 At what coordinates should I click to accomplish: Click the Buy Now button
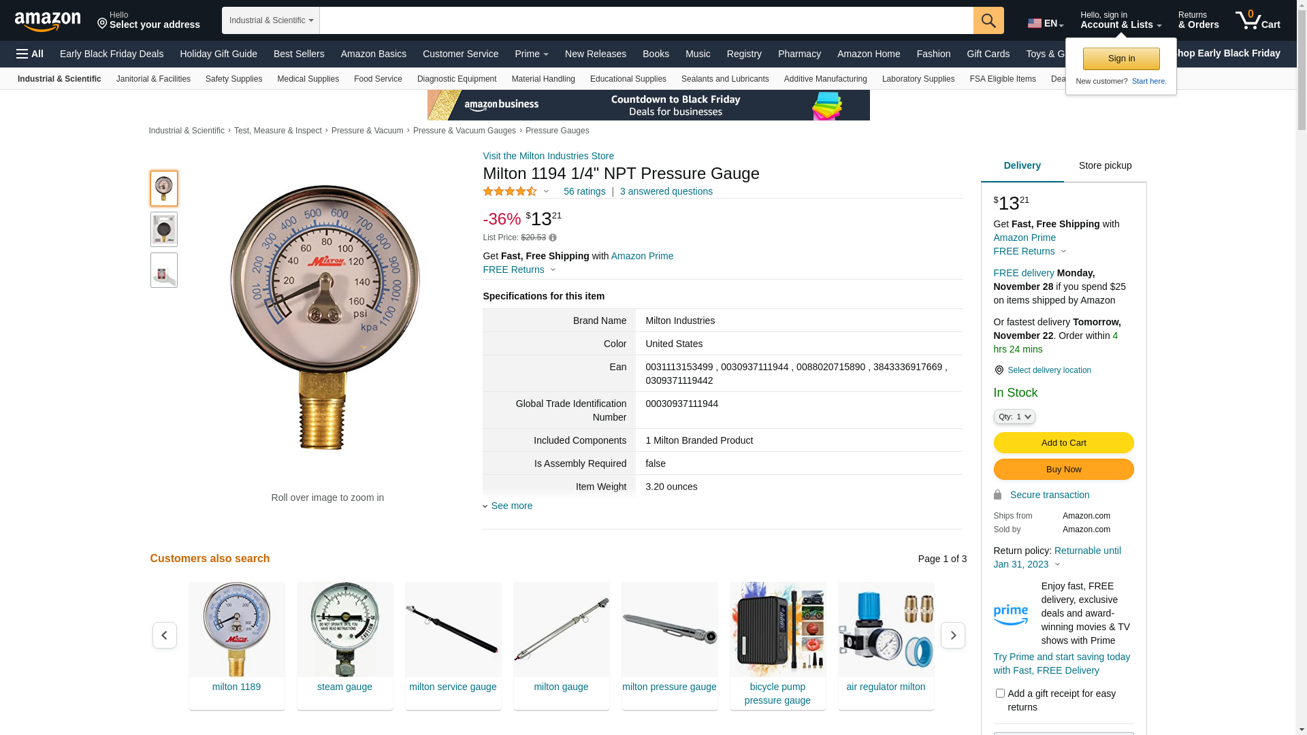pos(1063,470)
